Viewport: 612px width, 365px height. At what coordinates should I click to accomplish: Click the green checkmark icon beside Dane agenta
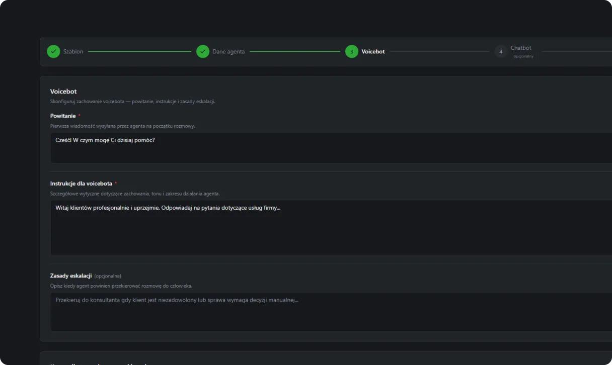(x=203, y=51)
